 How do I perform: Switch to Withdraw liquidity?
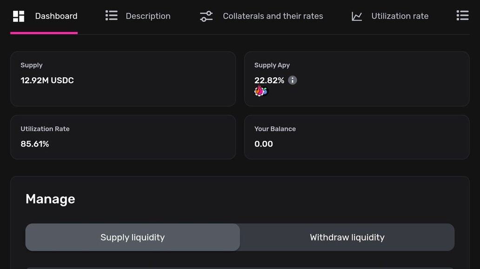pos(347,237)
